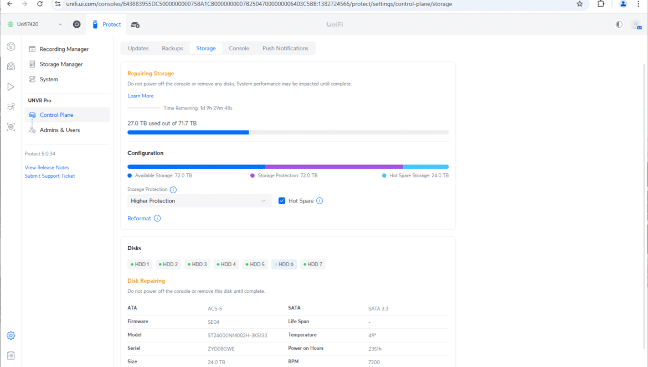Select the Storage tab
The width and height of the screenshot is (648, 367).
tap(206, 48)
